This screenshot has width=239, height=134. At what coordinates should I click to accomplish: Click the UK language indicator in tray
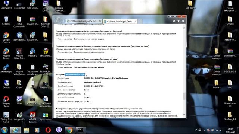click(x=196, y=130)
